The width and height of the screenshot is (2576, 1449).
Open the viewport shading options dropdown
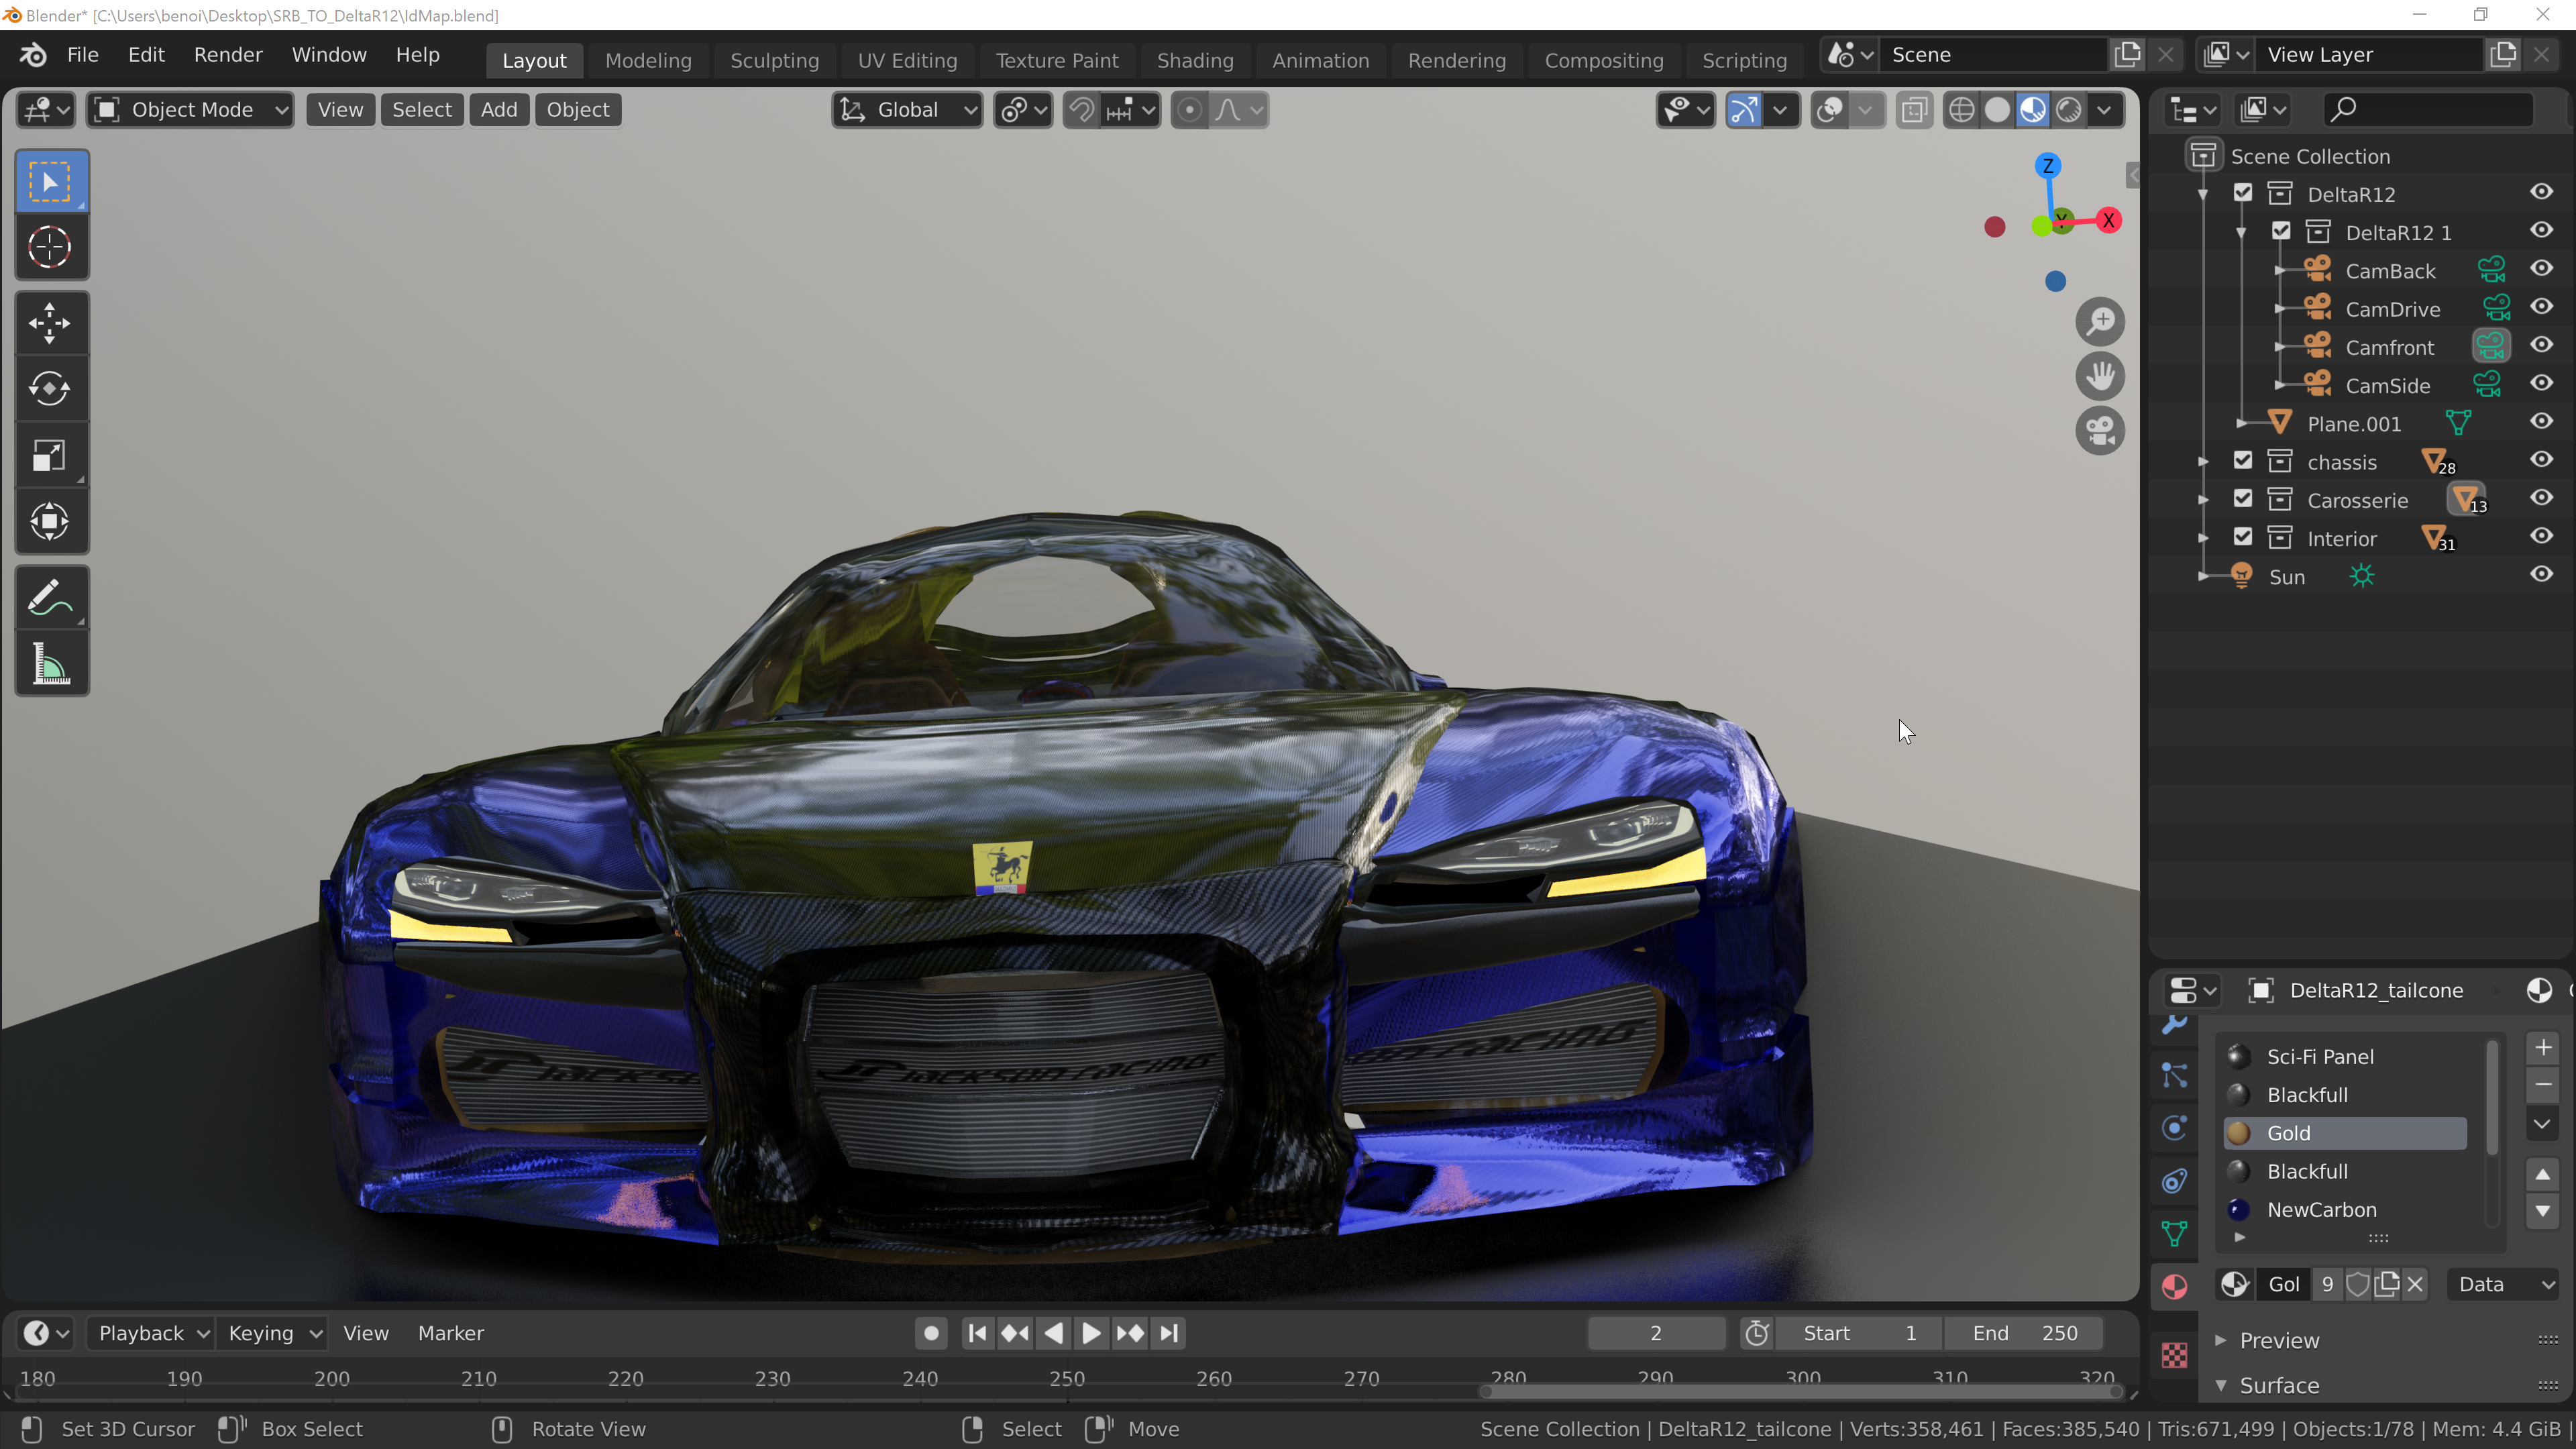click(2105, 110)
